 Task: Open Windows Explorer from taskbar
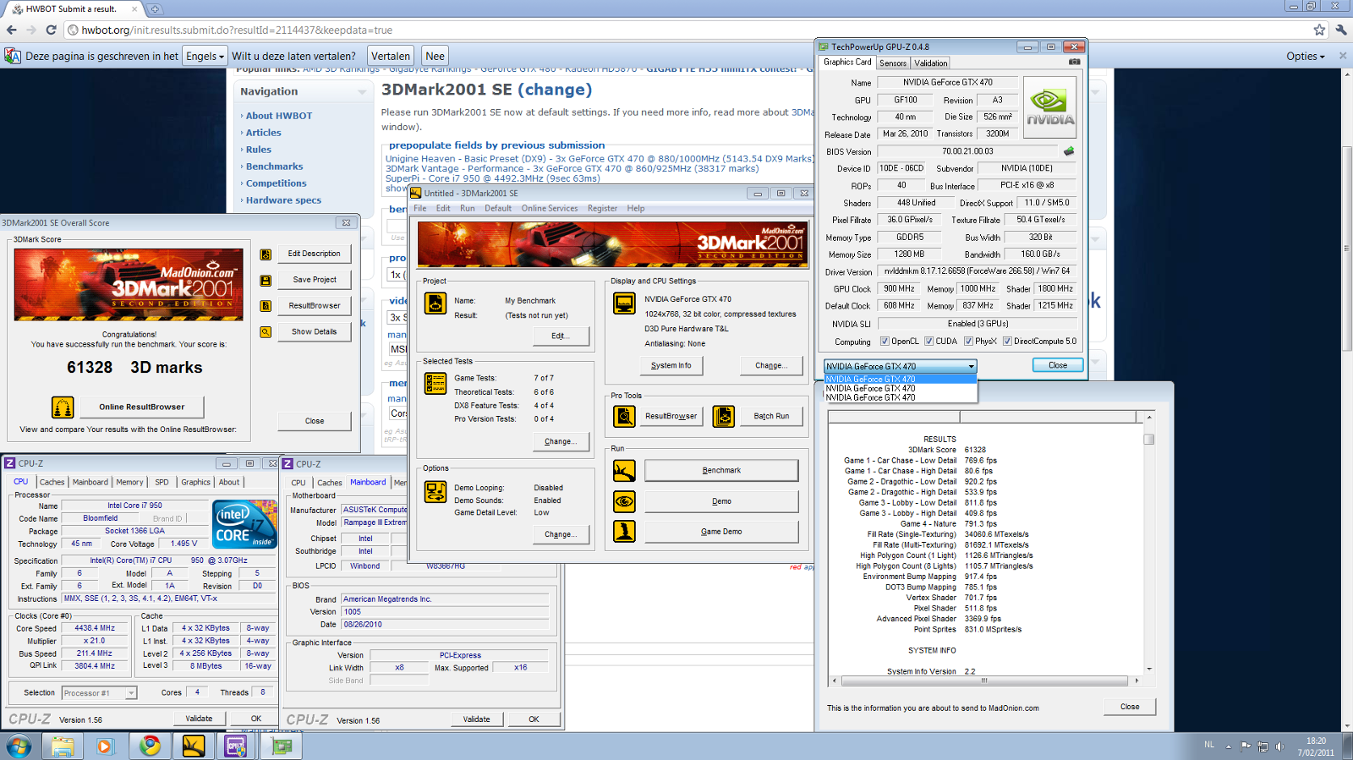point(63,746)
